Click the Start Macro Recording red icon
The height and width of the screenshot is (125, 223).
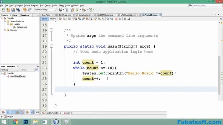116,19
